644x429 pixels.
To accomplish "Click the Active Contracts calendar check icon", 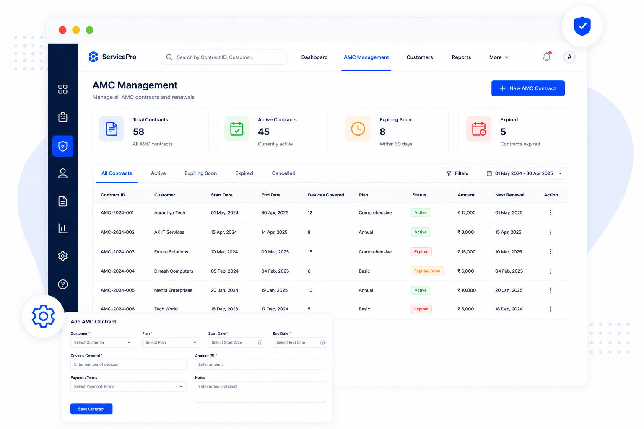I will click(237, 129).
